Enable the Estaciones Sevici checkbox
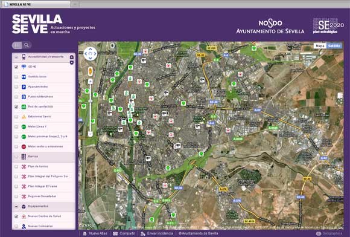Image resolution: width=350 pixels, height=237 pixels. pyautogui.click(x=16, y=117)
